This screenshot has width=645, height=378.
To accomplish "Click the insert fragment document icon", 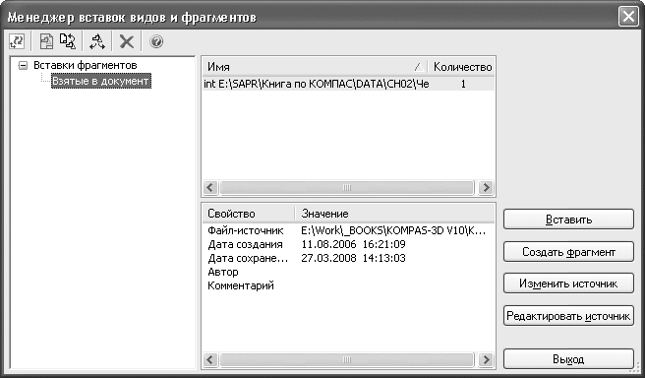I will click(x=46, y=41).
